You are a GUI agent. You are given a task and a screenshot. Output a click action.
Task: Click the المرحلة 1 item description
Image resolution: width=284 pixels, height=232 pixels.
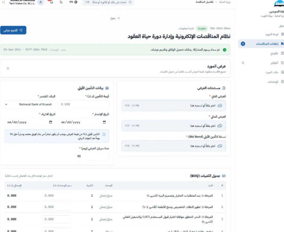180,196
